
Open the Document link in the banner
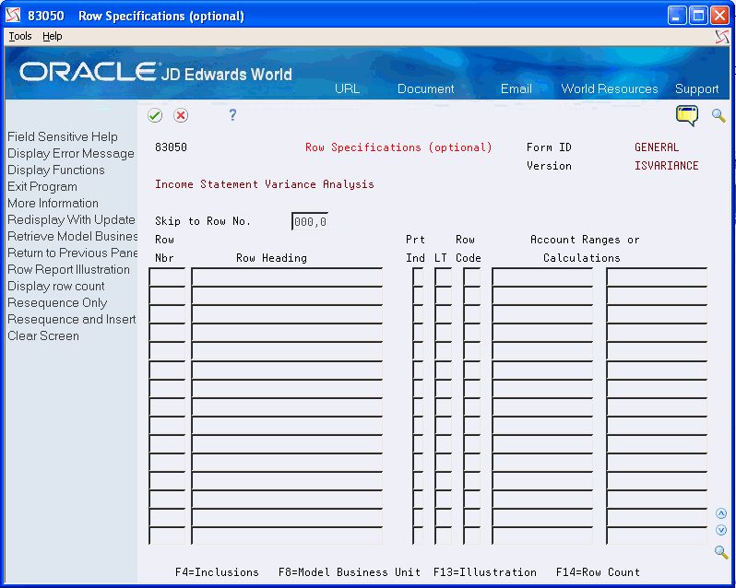[426, 88]
